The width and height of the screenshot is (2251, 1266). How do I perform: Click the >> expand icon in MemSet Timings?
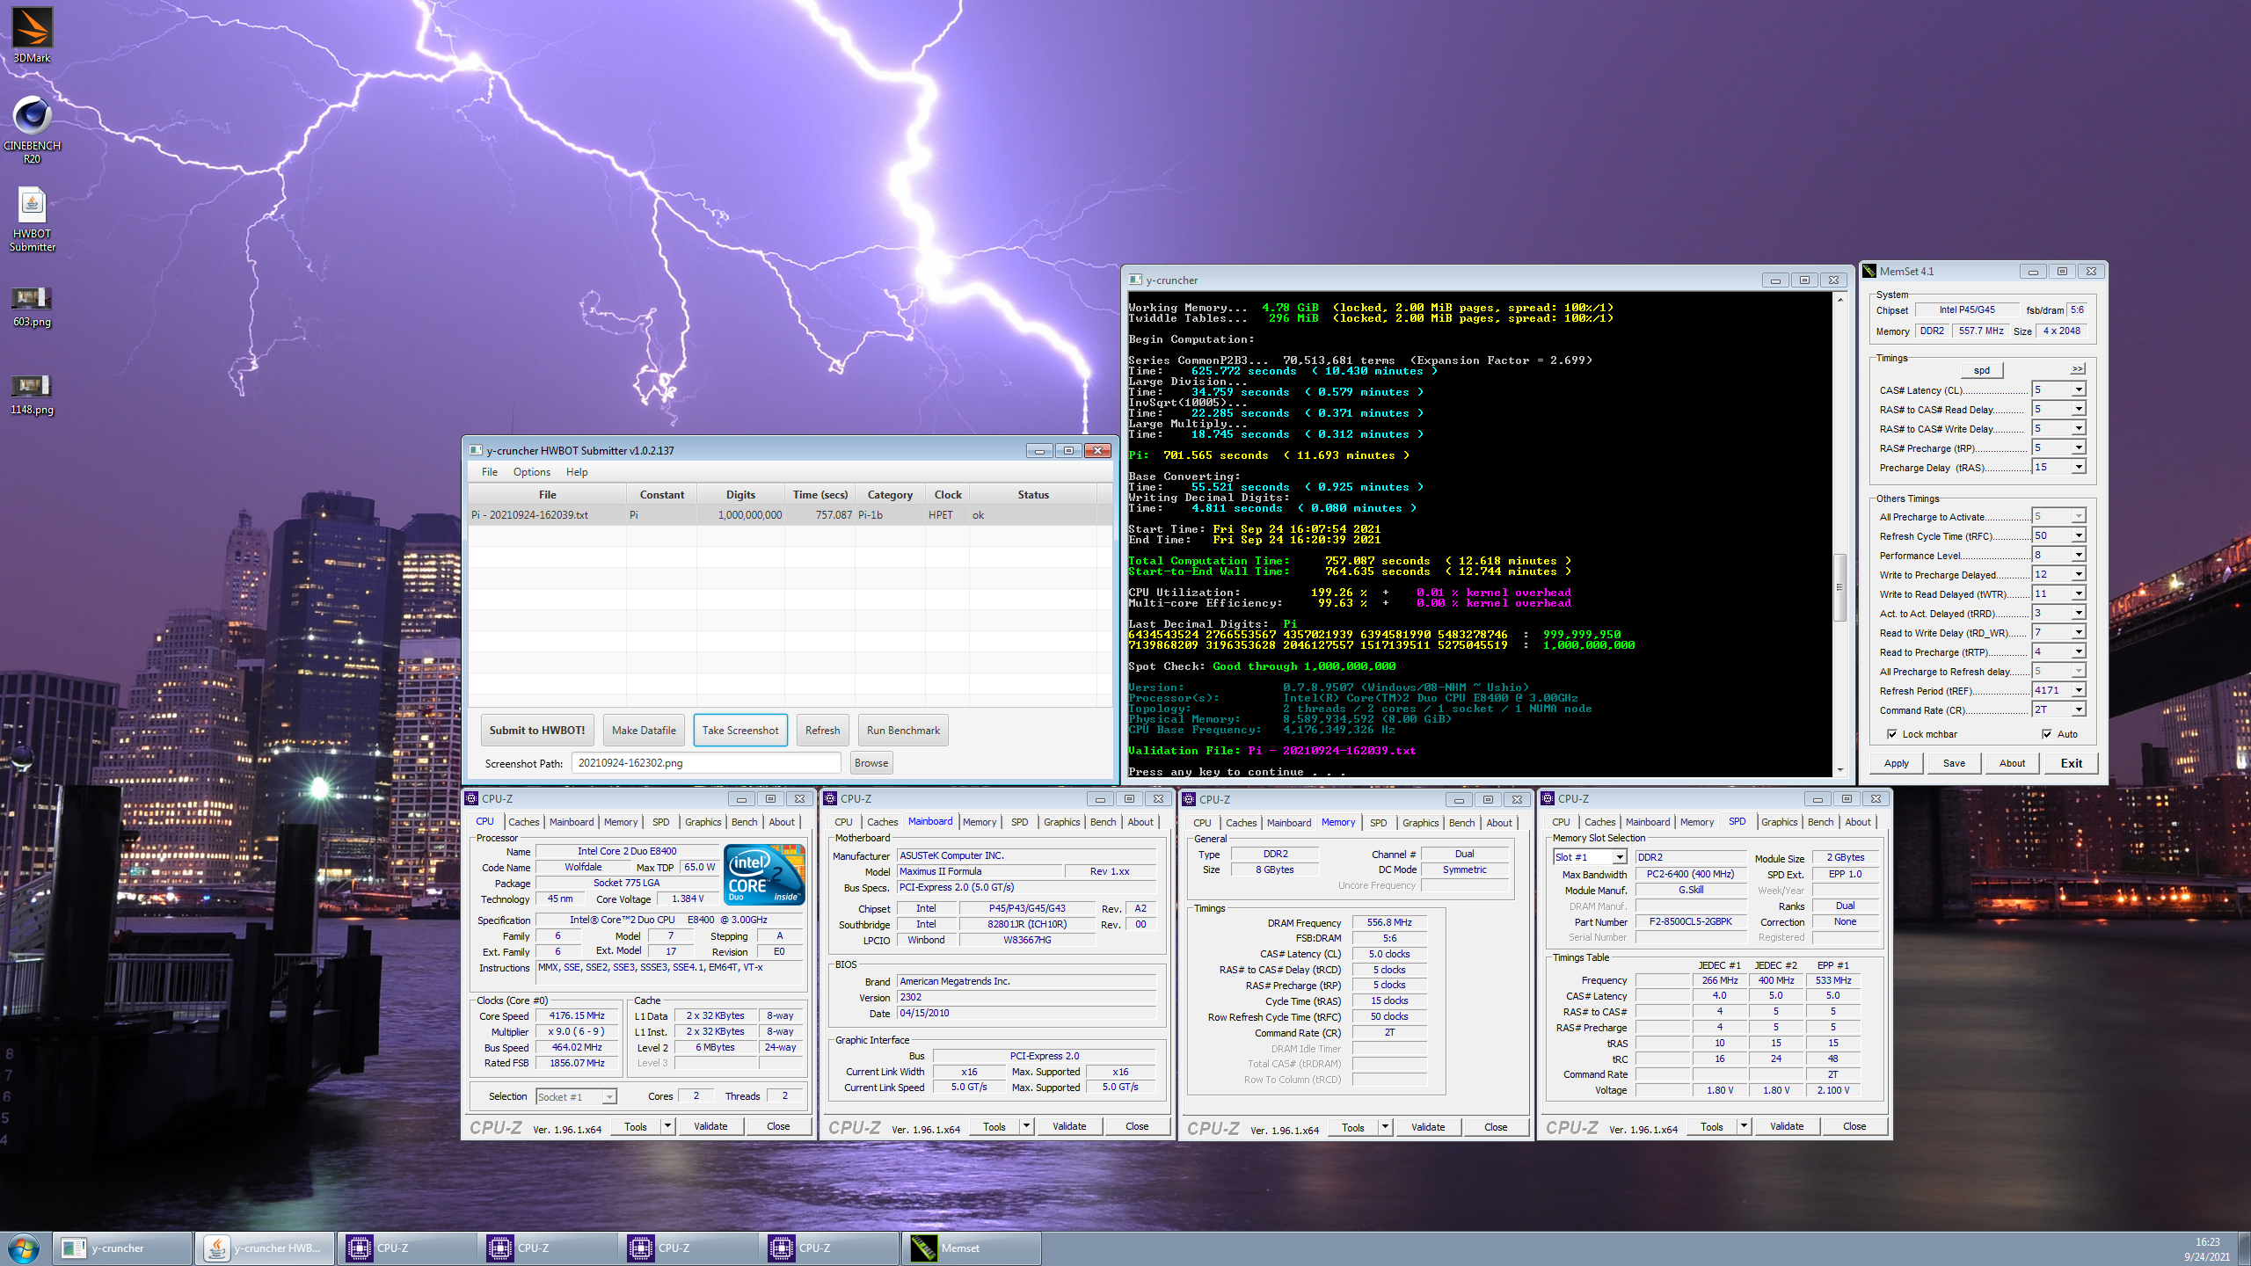point(2077,369)
